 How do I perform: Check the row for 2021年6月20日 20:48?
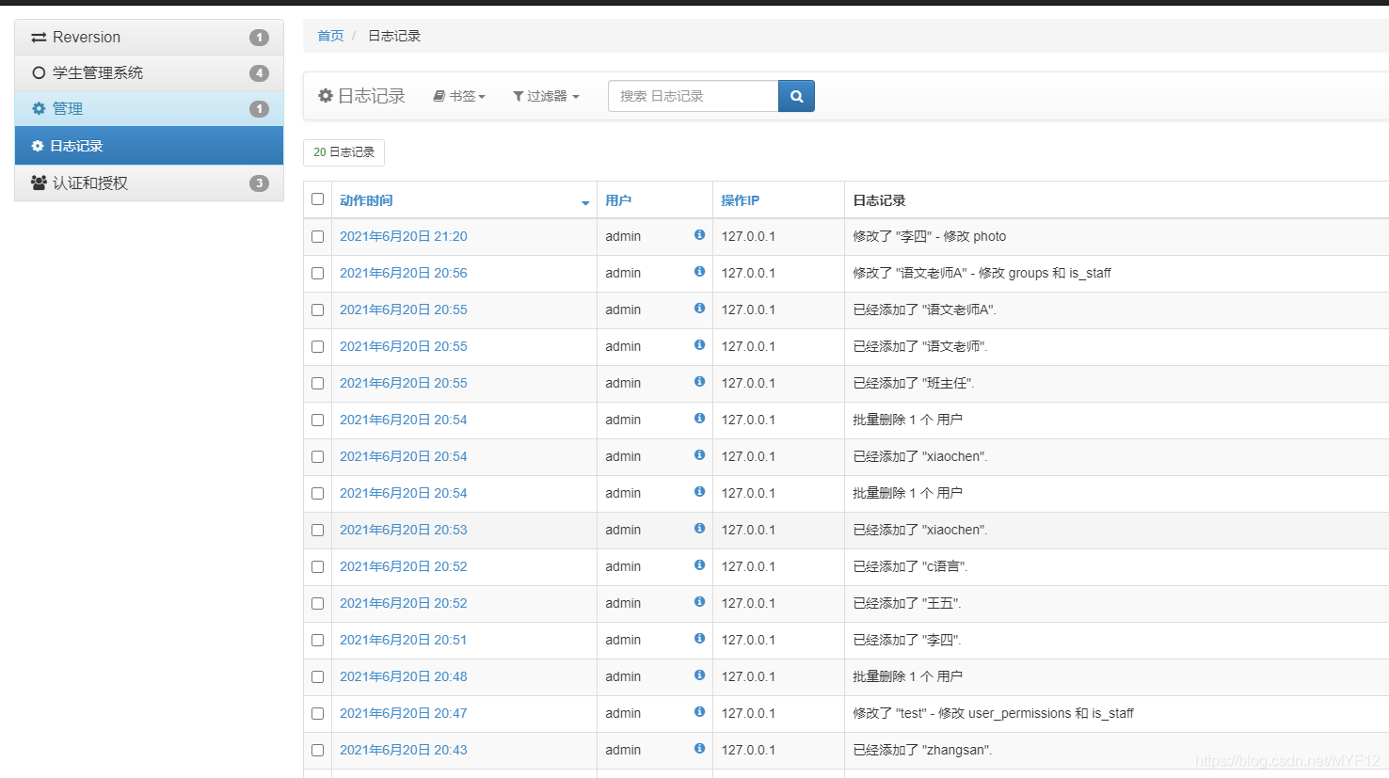pyautogui.click(x=317, y=676)
